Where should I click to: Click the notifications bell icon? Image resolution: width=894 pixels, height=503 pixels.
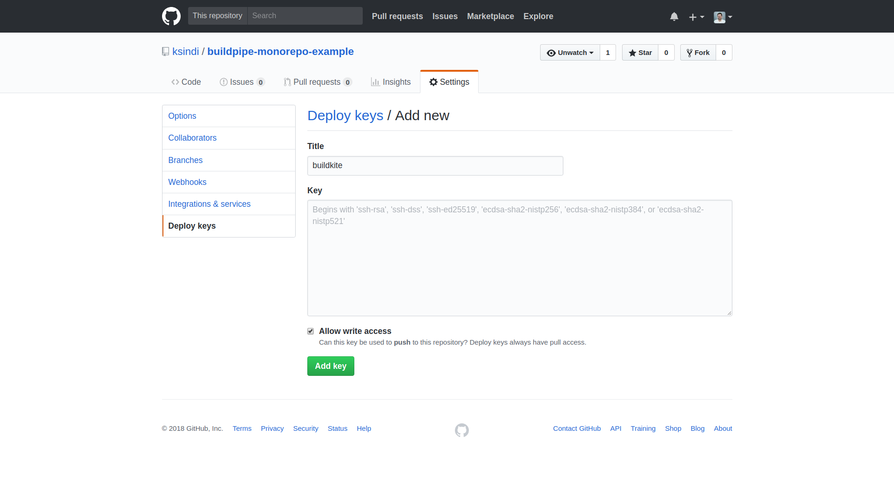point(674,17)
